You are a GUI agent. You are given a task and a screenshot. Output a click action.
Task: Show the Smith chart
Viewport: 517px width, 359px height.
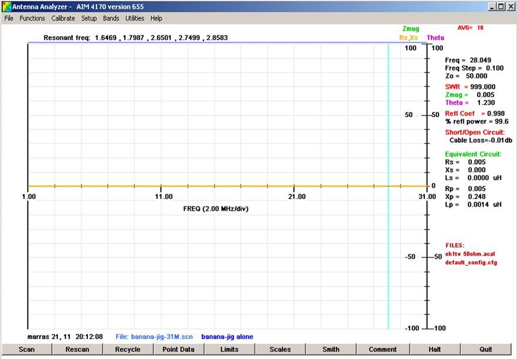pos(331,350)
